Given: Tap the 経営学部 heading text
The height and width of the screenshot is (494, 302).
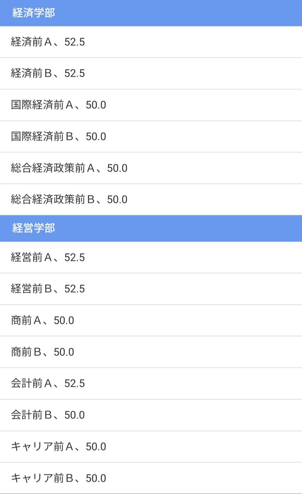Looking at the screenshot, I should (x=34, y=228).
